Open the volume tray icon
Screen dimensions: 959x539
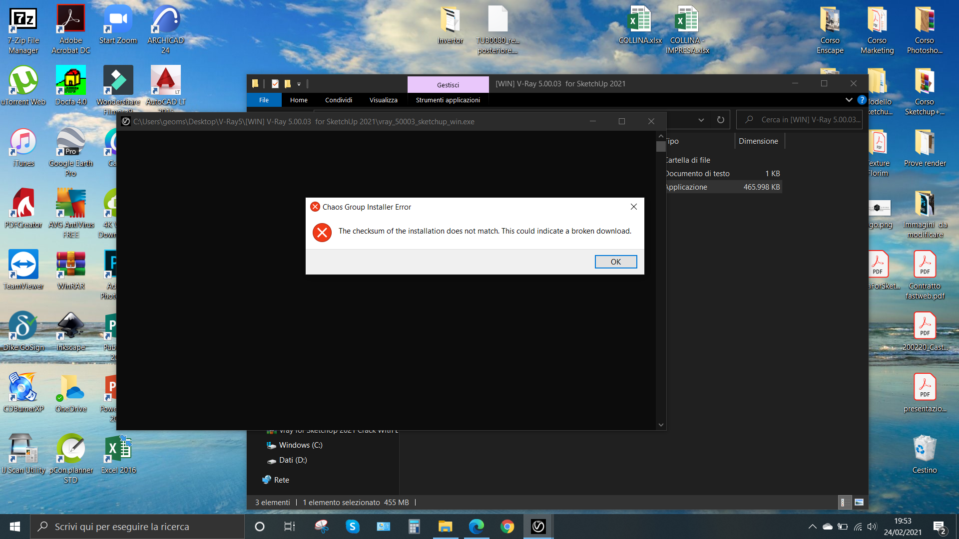tap(872, 527)
